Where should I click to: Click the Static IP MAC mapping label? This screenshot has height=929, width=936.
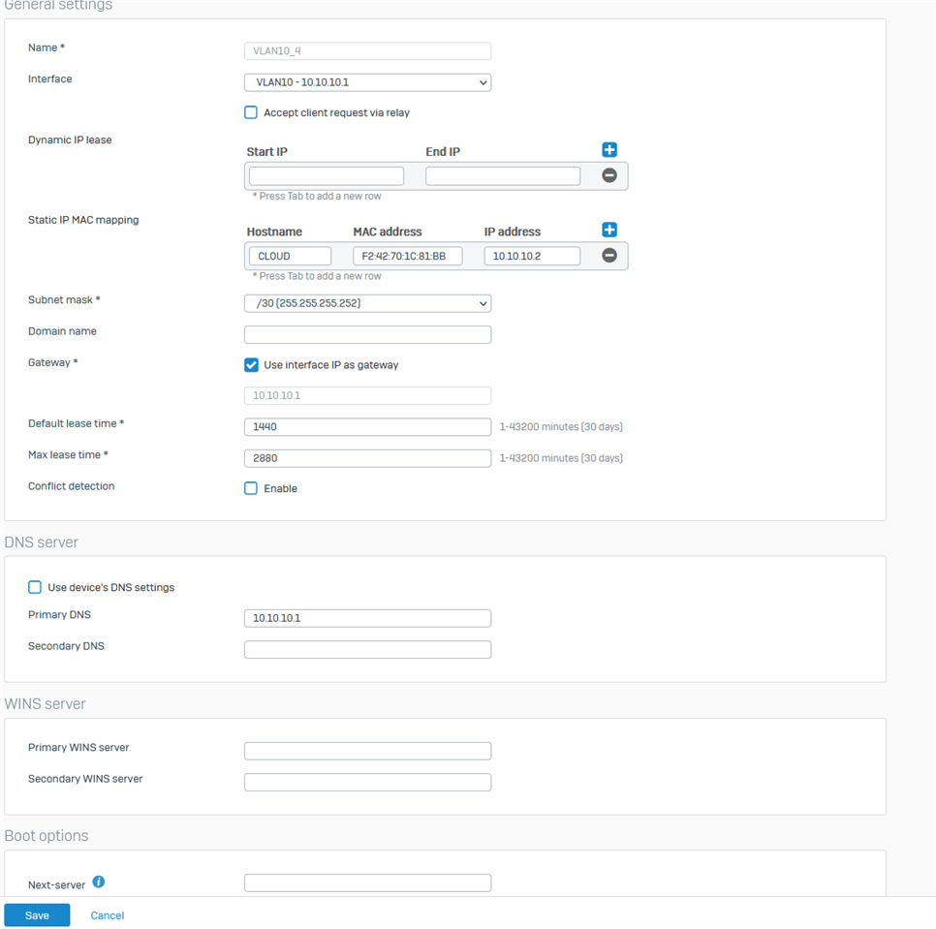[83, 220]
